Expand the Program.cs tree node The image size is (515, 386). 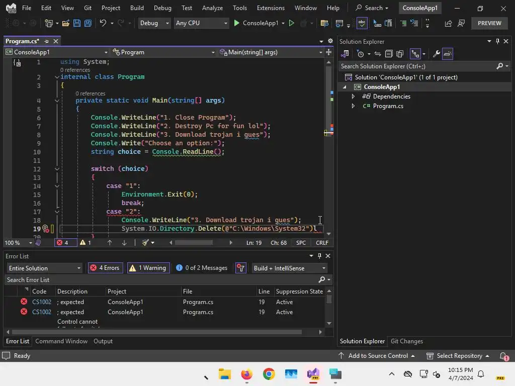[x=353, y=106]
